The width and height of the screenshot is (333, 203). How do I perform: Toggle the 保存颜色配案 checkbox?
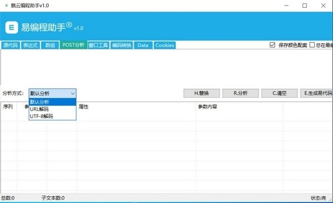(x=273, y=45)
